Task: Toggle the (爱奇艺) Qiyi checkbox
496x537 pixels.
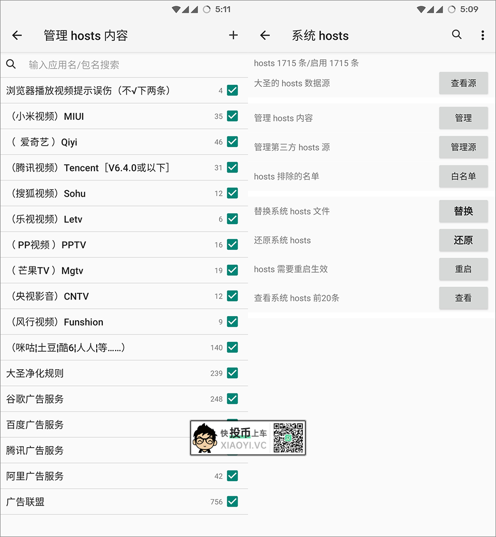Action: point(233,141)
